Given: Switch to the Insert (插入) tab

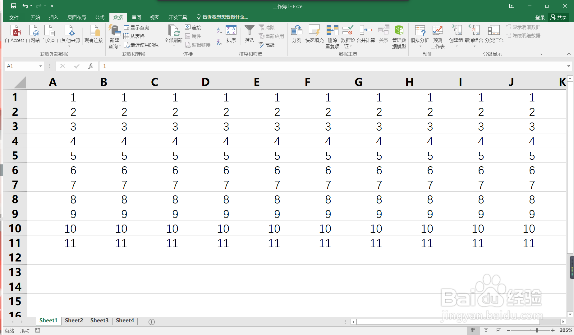Looking at the screenshot, I should (54, 17).
